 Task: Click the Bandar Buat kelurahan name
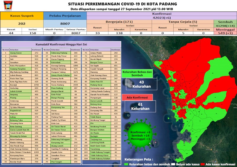16,162
